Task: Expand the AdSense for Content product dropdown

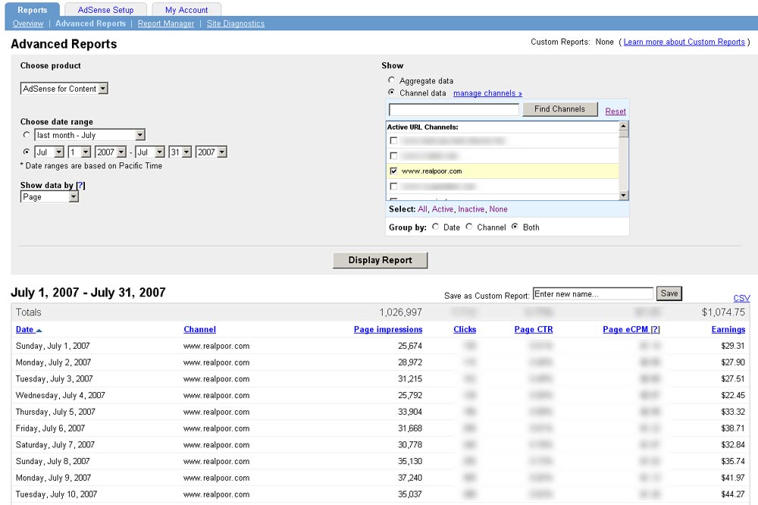Action: [64, 89]
